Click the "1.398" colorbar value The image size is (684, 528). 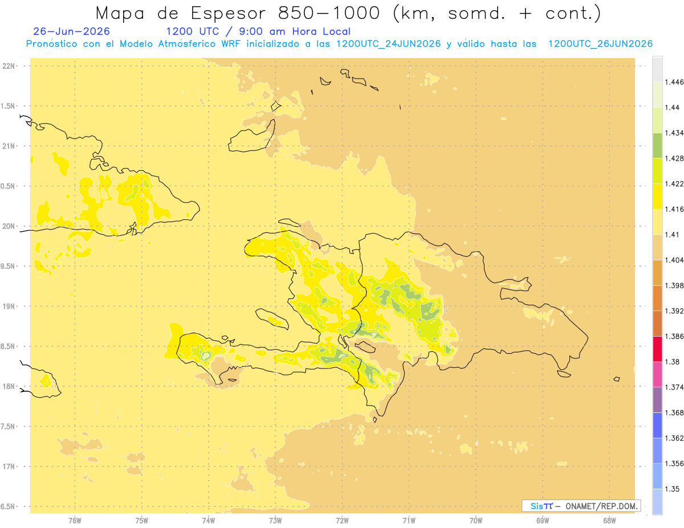coord(674,285)
